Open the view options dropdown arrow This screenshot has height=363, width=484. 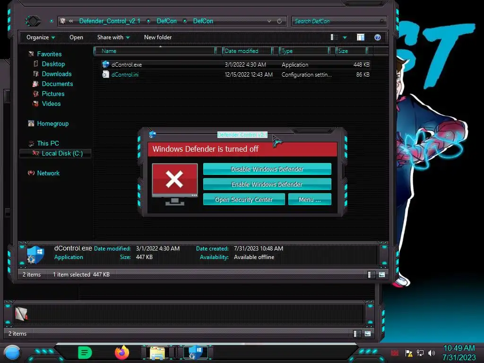345,38
